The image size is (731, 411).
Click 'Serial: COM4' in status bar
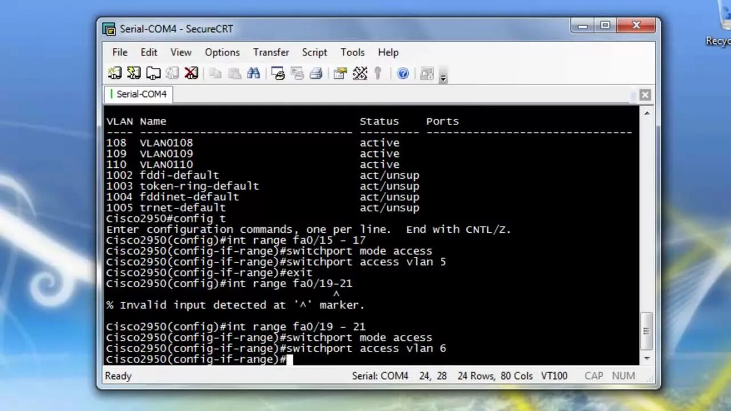pos(380,376)
